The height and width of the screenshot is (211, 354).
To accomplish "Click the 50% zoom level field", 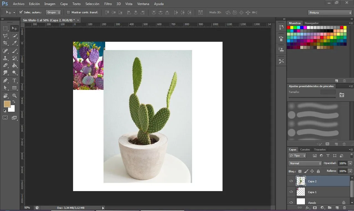I will pos(27,208).
